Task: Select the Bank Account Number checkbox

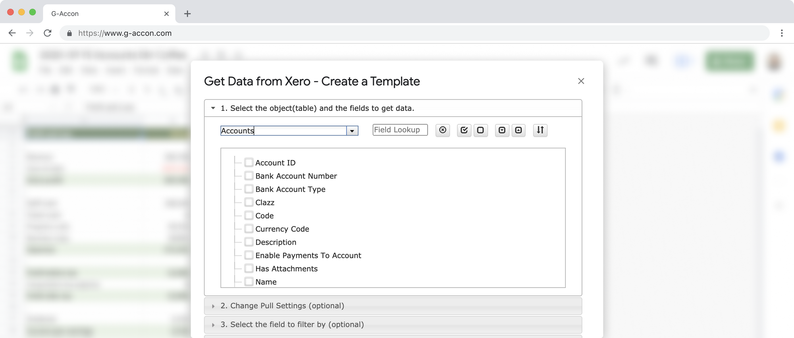Action: point(249,176)
